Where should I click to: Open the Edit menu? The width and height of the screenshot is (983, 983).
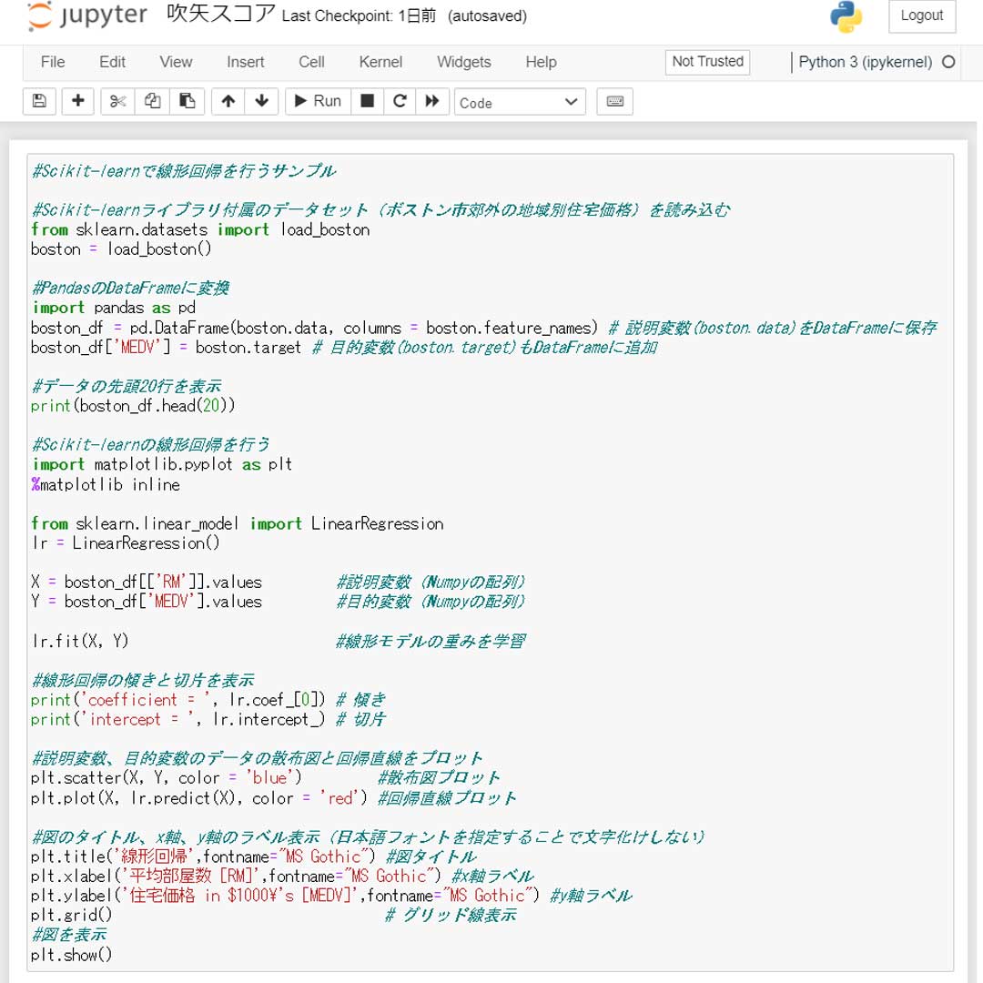click(x=112, y=62)
